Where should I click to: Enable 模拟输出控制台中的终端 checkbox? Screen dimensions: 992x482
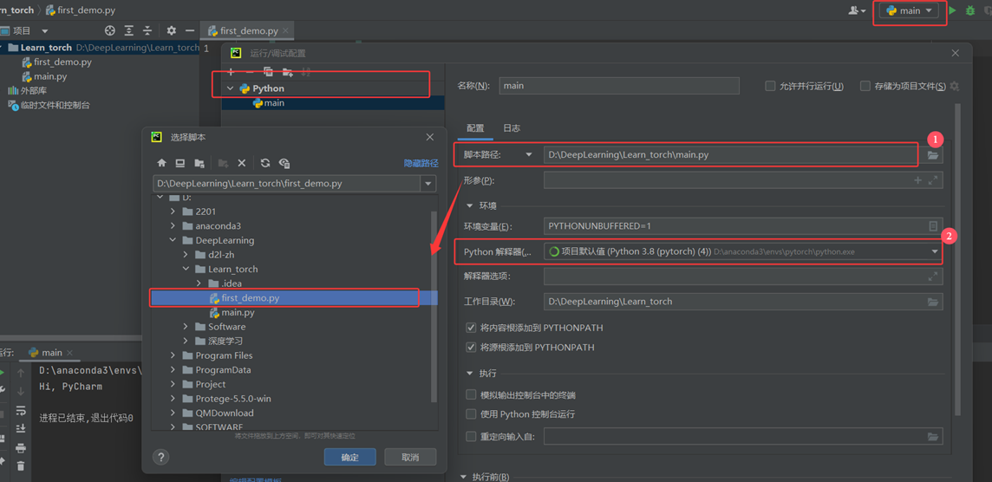point(471,394)
